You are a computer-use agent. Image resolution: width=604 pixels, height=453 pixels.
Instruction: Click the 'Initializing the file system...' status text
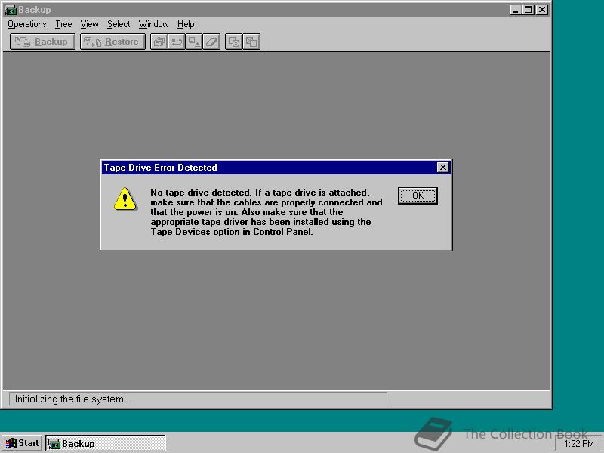(x=72, y=399)
